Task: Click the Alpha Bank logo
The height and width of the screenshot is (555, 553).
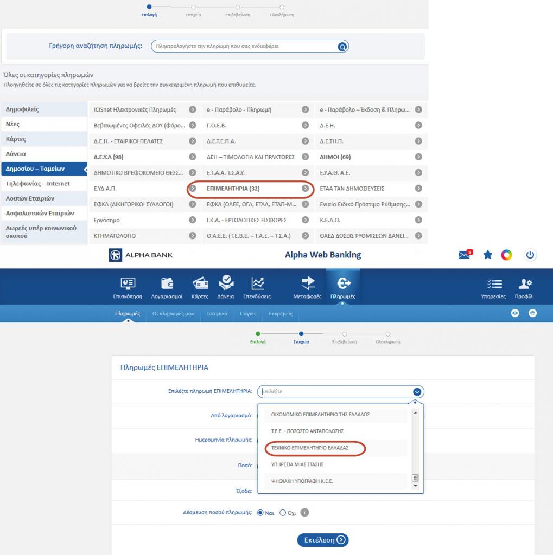Action: coord(141,255)
